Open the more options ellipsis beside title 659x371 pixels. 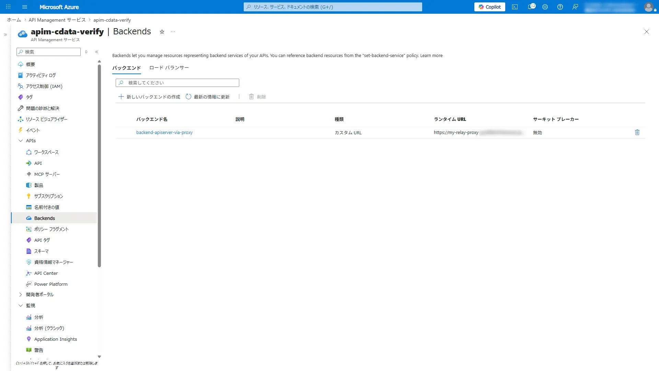pos(173,32)
